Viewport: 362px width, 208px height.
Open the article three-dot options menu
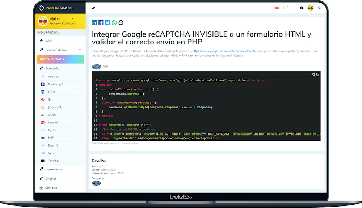point(319,22)
